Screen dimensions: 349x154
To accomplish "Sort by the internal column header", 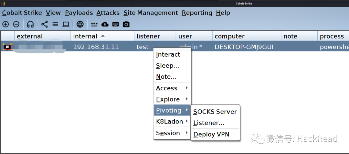I will (x=103, y=36).
